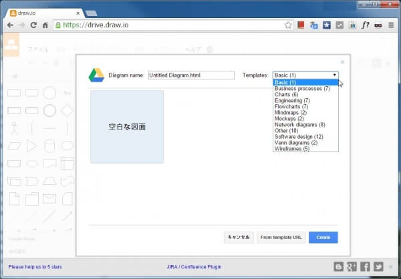Click the Twitter share icon
Image resolution: width=401 pixels, height=279 pixels.
[378, 266]
